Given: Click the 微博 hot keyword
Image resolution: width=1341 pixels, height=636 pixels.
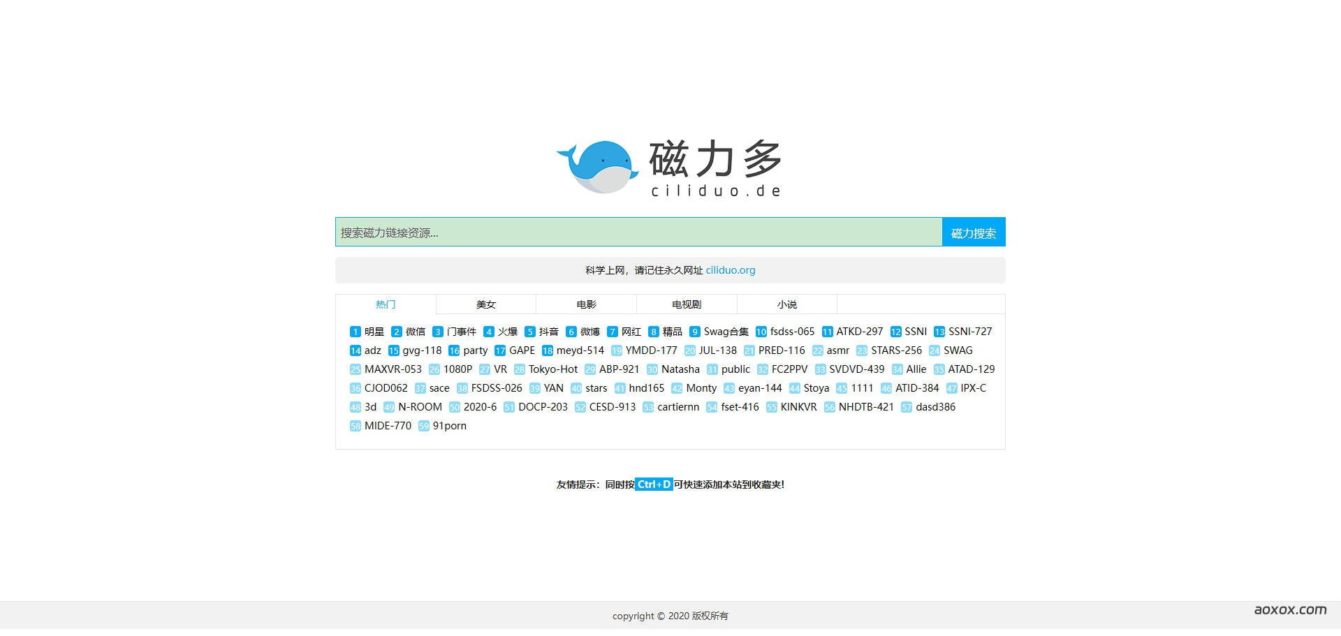Looking at the screenshot, I should pyautogui.click(x=589, y=332).
